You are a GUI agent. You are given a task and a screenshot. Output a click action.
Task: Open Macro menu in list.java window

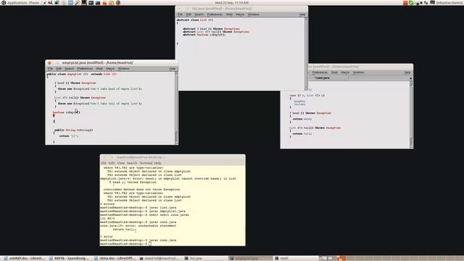240,14
